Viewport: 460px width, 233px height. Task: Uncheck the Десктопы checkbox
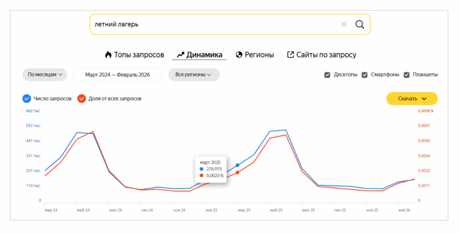327,75
